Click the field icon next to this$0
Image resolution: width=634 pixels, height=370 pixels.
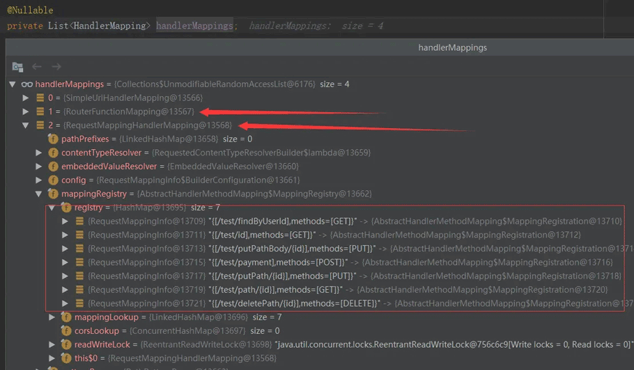click(66, 358)
